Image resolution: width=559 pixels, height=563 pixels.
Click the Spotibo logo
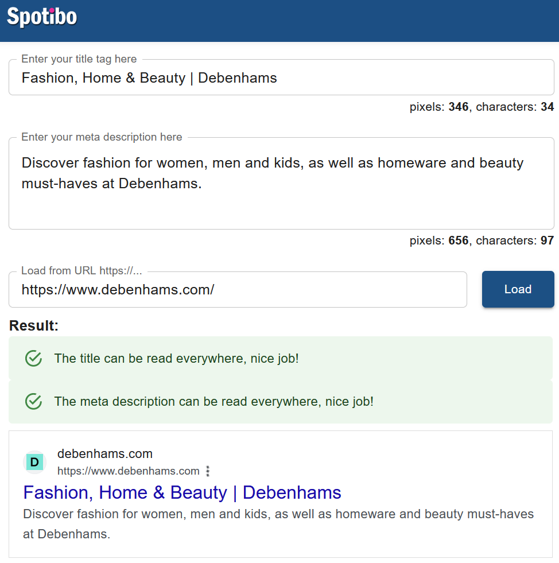pos(41,17)
